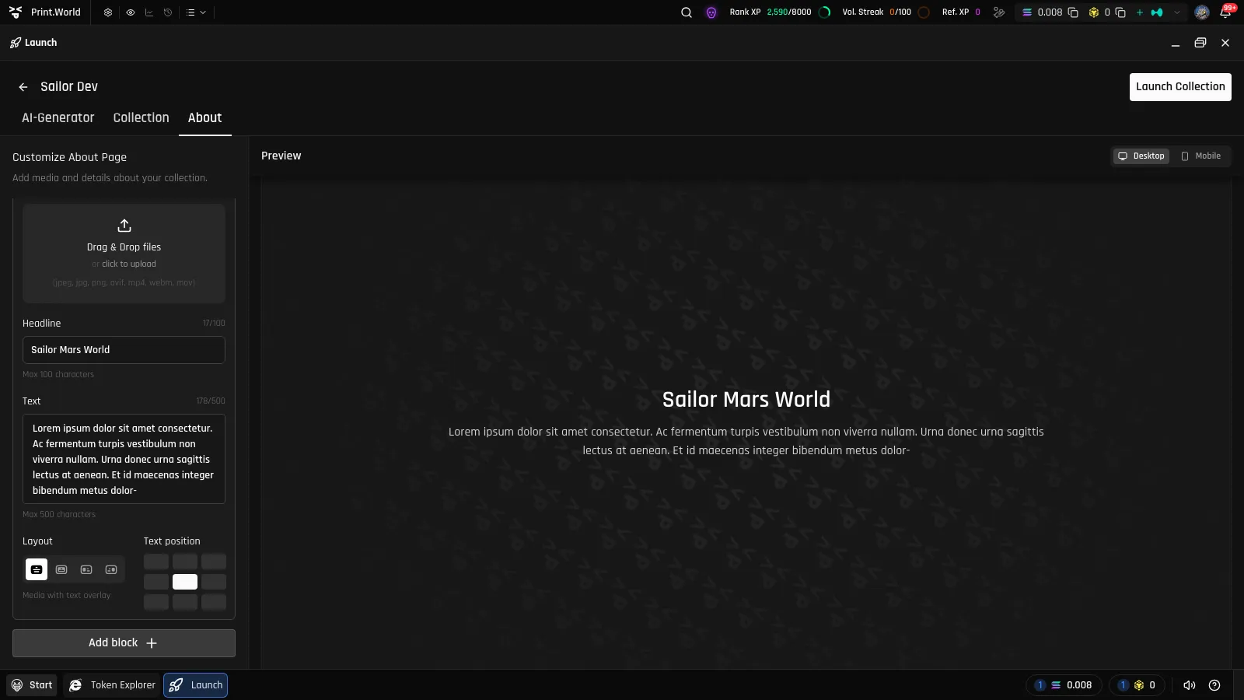Click the Print.World logo icon
1244x700 pixels.
pyautogui.click(x=16, y=12)
